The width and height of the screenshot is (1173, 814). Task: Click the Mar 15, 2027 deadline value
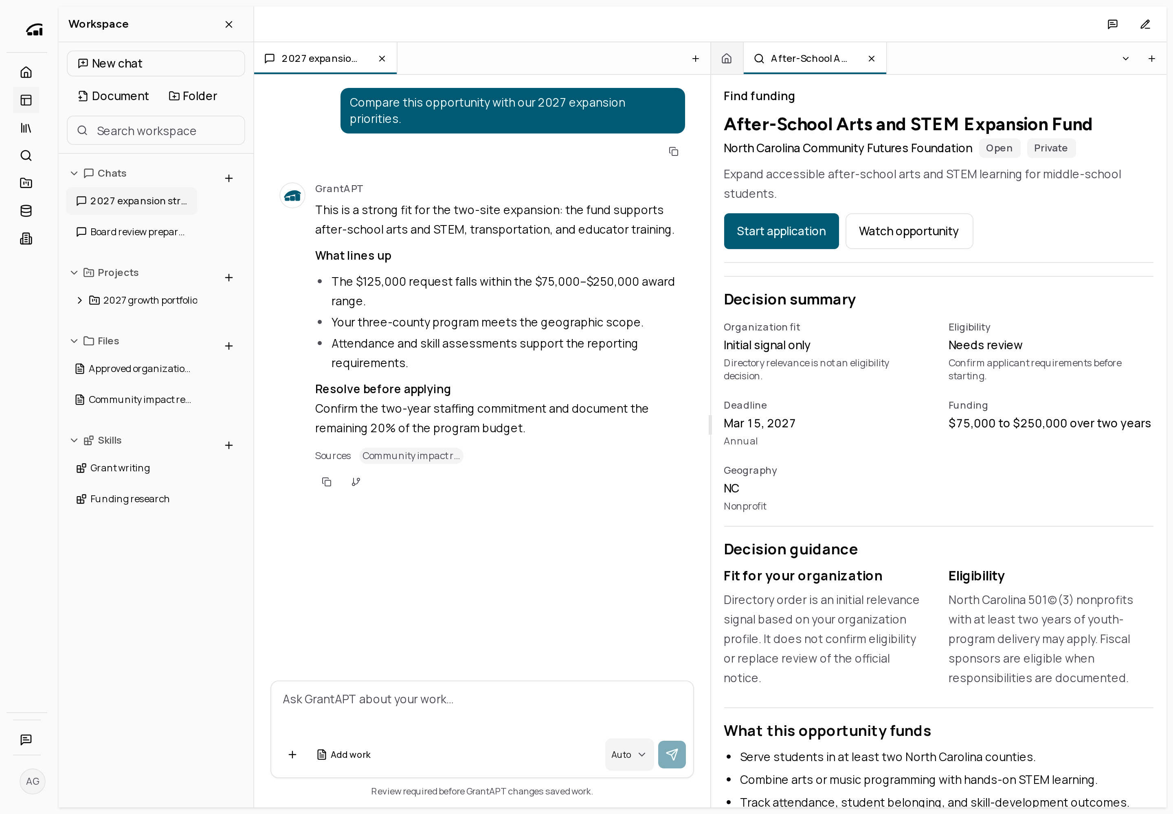point(759,423)
